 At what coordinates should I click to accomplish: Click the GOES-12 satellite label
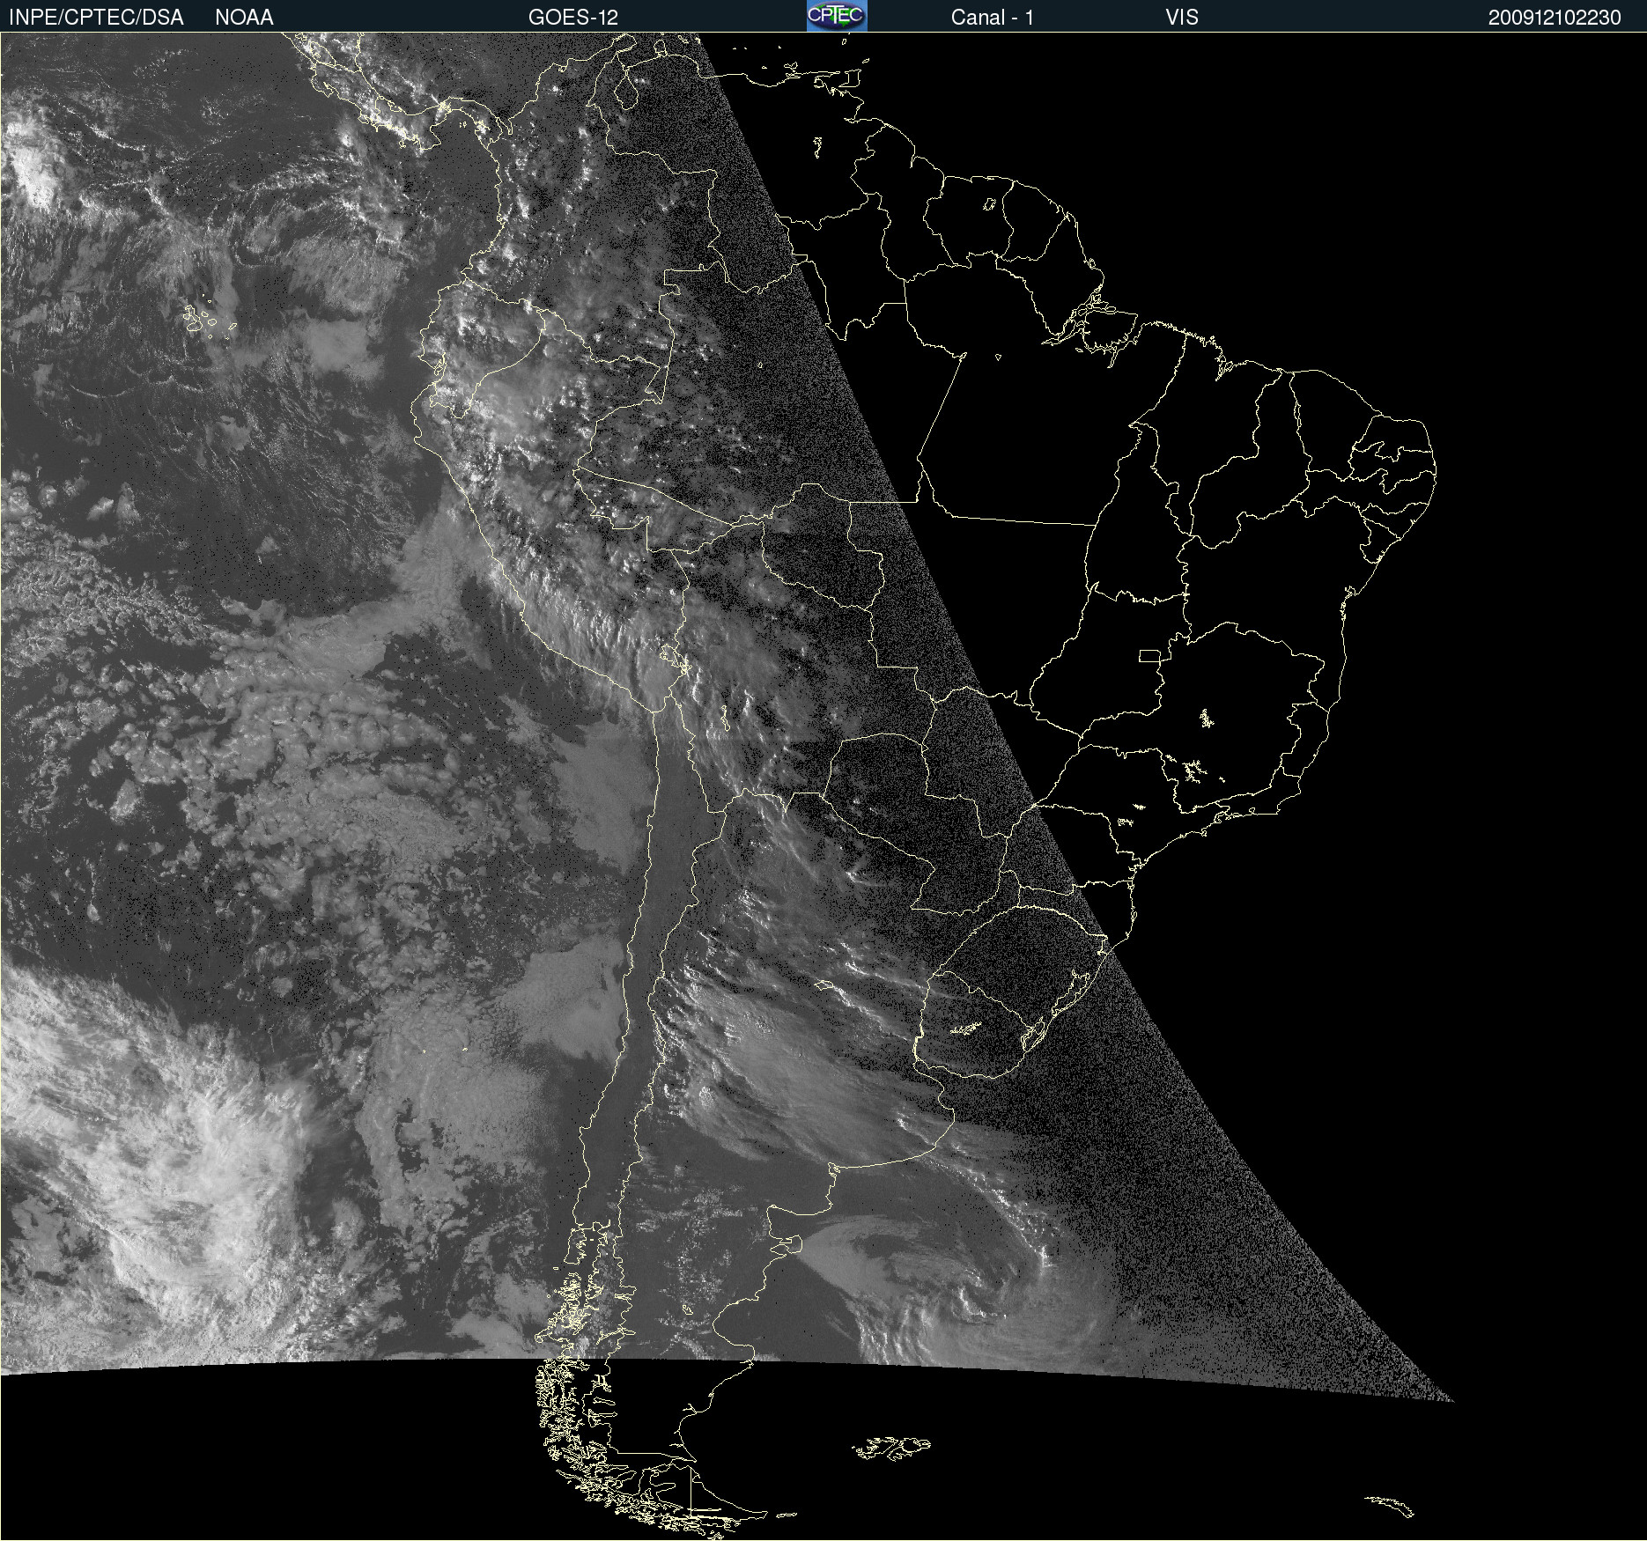(573, 18)
